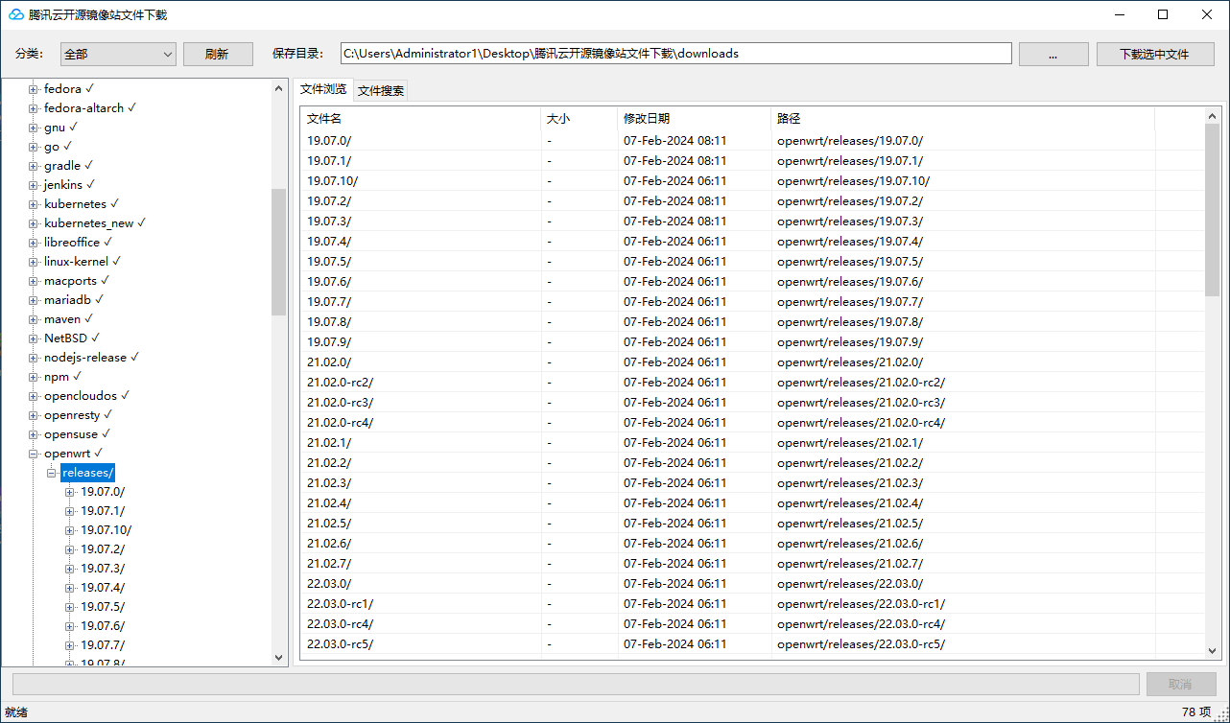The width and height of the screenshot is (1230, 723).
Task: Expand the nodejs-release tree node
Action: tap(34, 358)
